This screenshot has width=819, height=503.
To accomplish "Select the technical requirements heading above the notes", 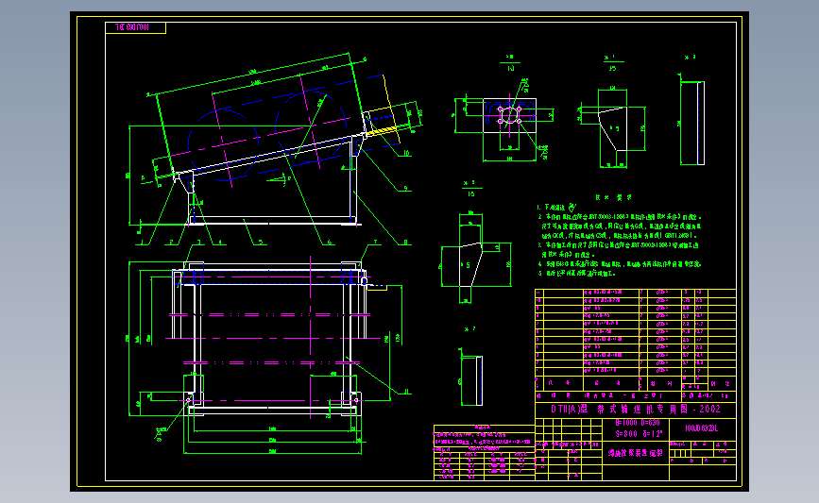I will click(614, 198).
